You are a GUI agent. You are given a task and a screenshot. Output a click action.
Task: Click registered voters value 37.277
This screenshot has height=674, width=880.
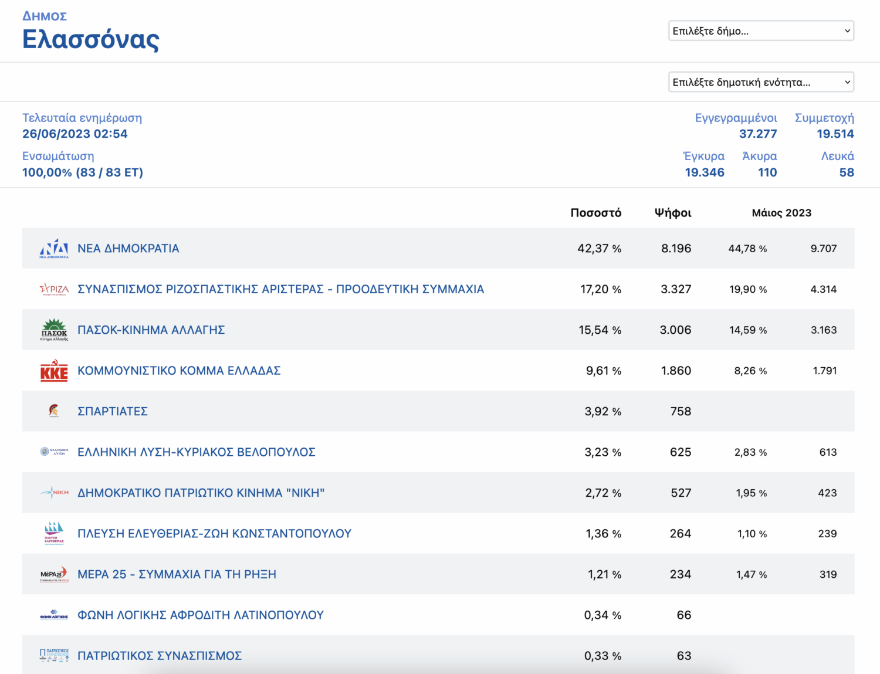(x=758, y=134)
